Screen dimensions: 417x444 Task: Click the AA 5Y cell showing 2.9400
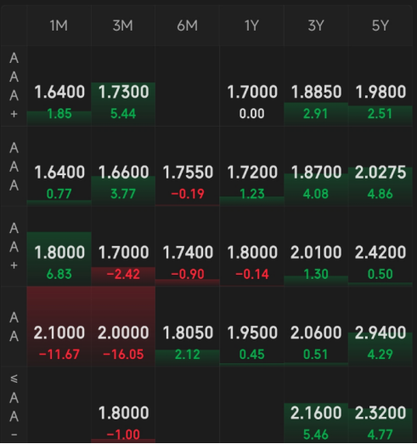[380, 327]
